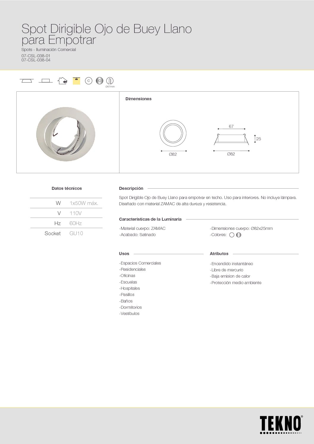Click the '-Colores:' label
314x444 pixels.
click(218, 235)
